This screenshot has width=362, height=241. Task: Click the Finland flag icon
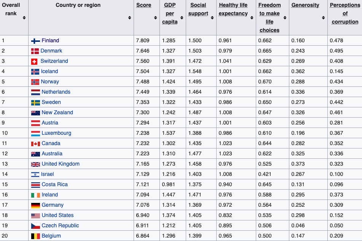point(35,41)
